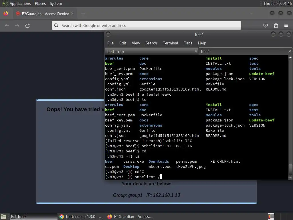Click csrss.exe file name in terminal
Screen dimensions: 293x220
[134, 162]
